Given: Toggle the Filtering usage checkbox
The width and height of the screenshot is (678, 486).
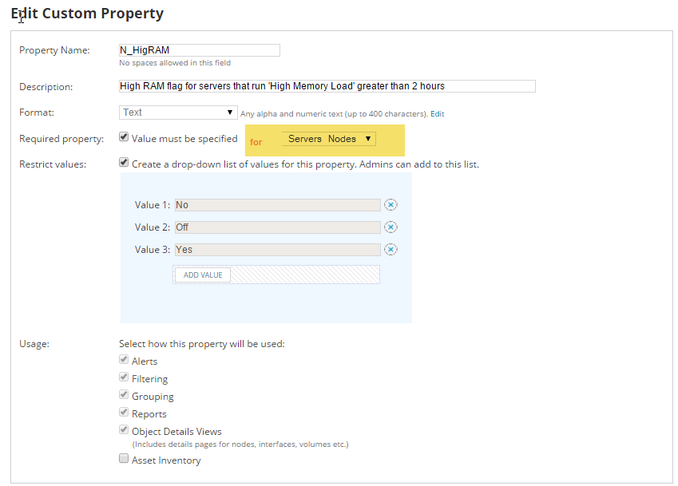Looking at the screenshot, I should [124, 377].
